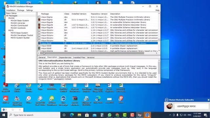Click the description pane vertical scrollbar
This screenshot has width=210, height=118.
(x=159, y=68)
